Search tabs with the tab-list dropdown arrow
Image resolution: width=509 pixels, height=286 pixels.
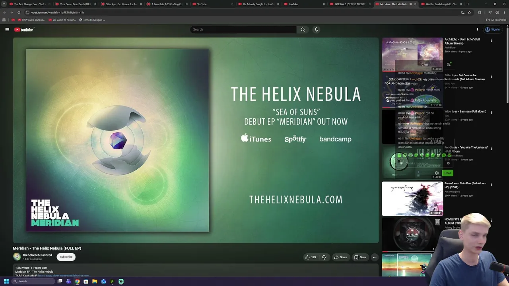tap(4, 4)
